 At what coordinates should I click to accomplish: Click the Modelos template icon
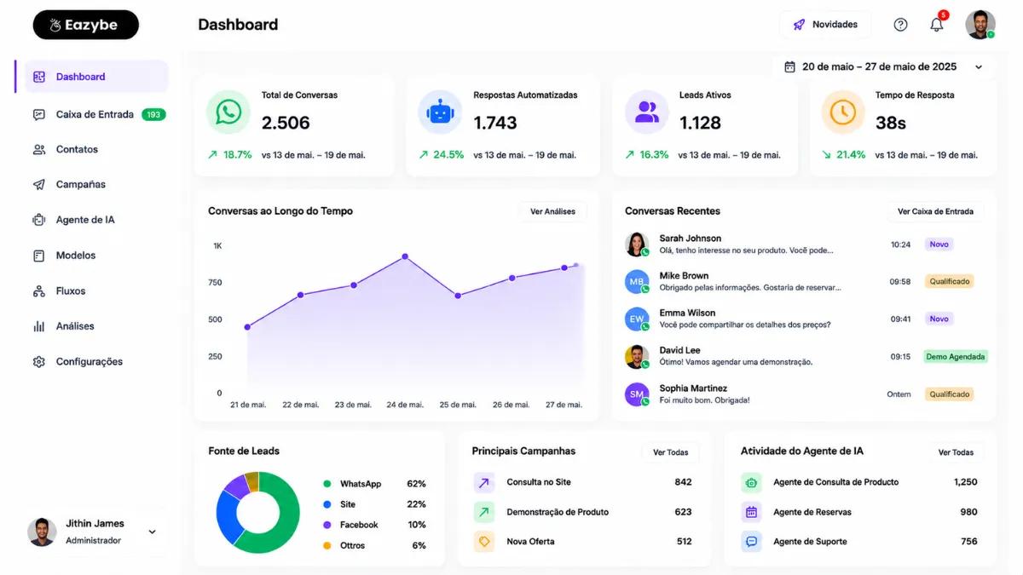39,256
